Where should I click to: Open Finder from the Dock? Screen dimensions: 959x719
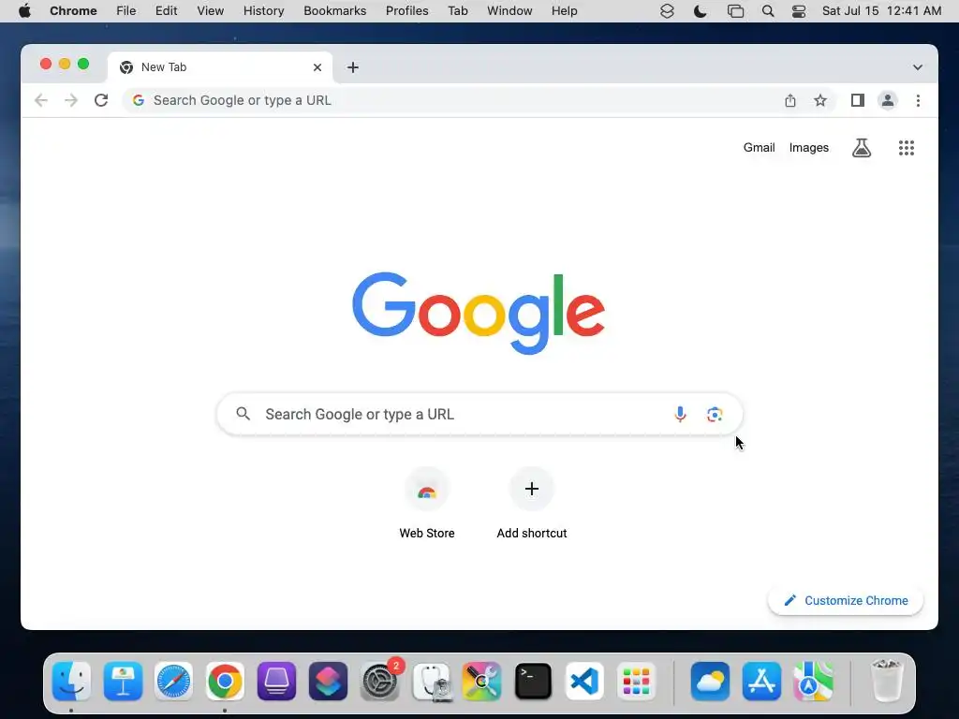coord(71,681)
